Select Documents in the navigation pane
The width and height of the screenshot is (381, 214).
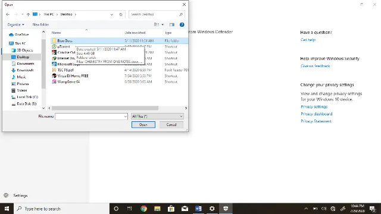point(23,64)
